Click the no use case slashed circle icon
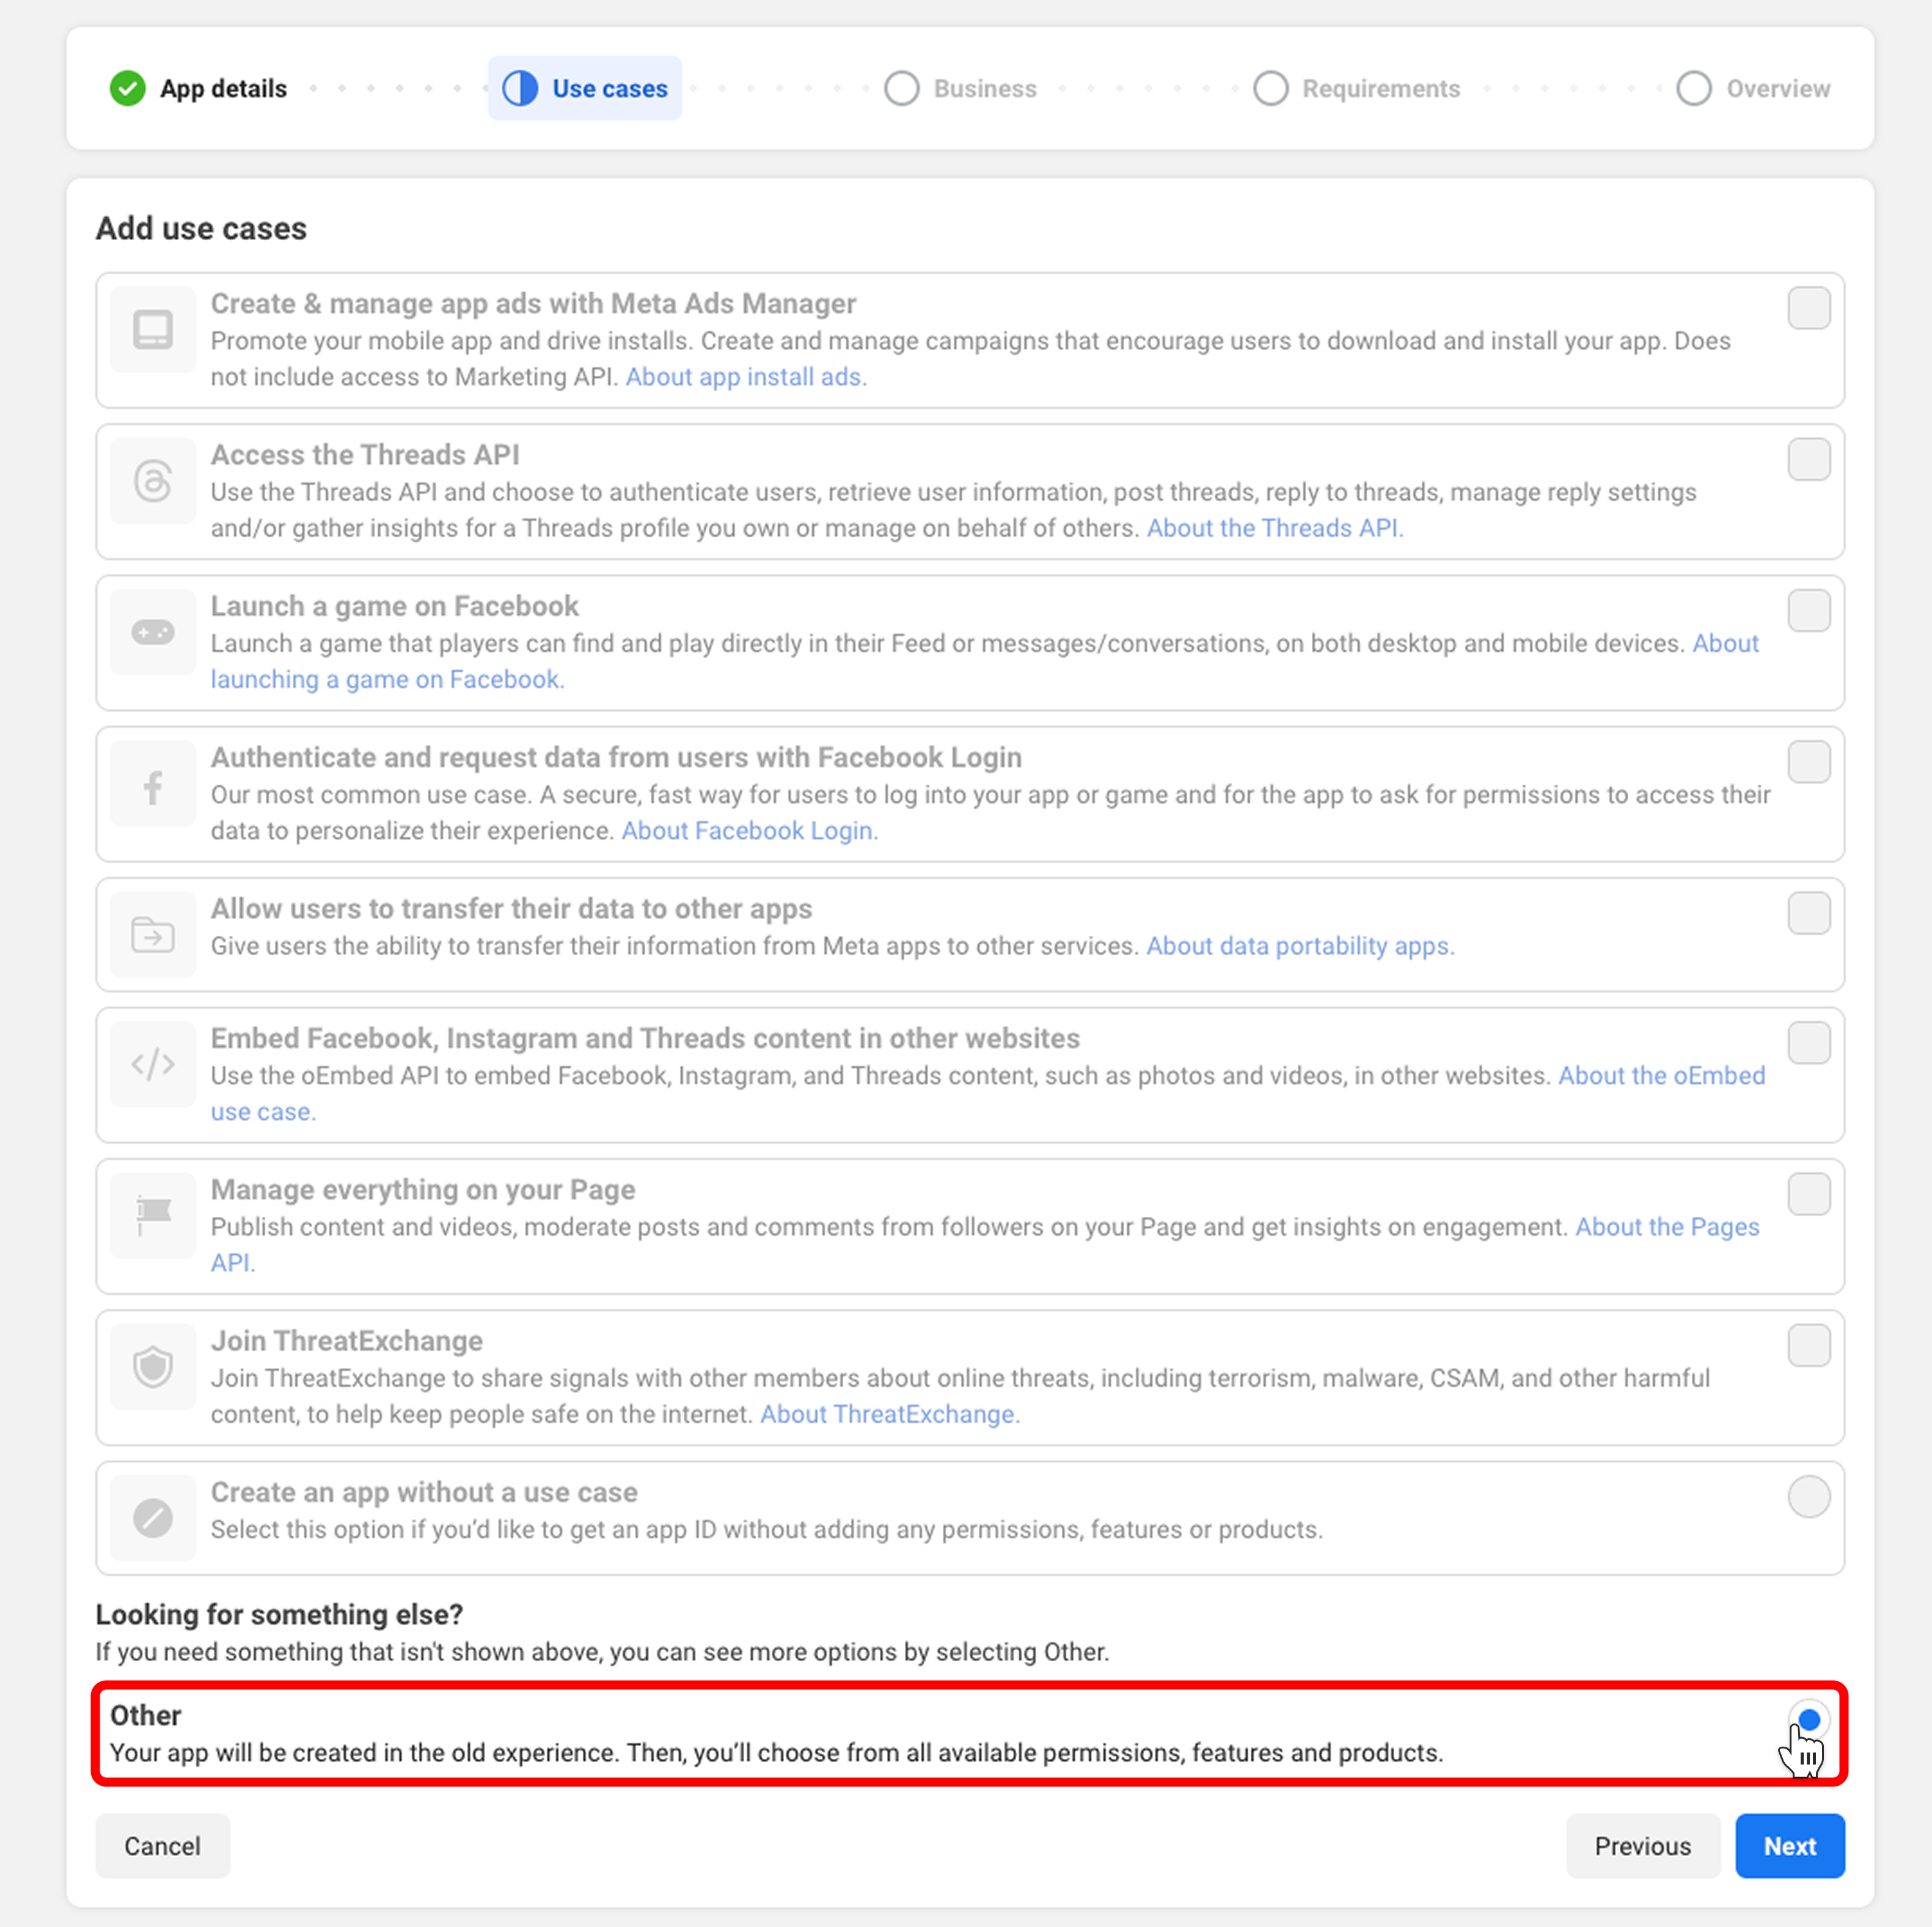 (153, 1518)
